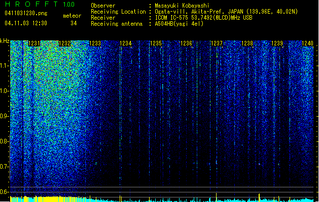The width and height of the screenshot is (319, 202).
Task: Click the 1235 time marker
Action: point(156,43)
